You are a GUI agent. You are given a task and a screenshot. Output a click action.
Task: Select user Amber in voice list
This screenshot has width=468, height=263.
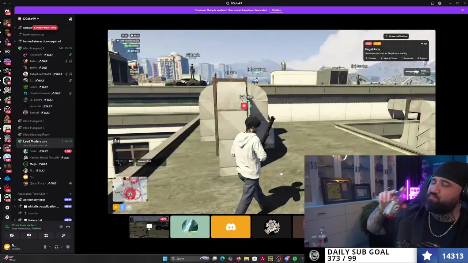point(33,61)
